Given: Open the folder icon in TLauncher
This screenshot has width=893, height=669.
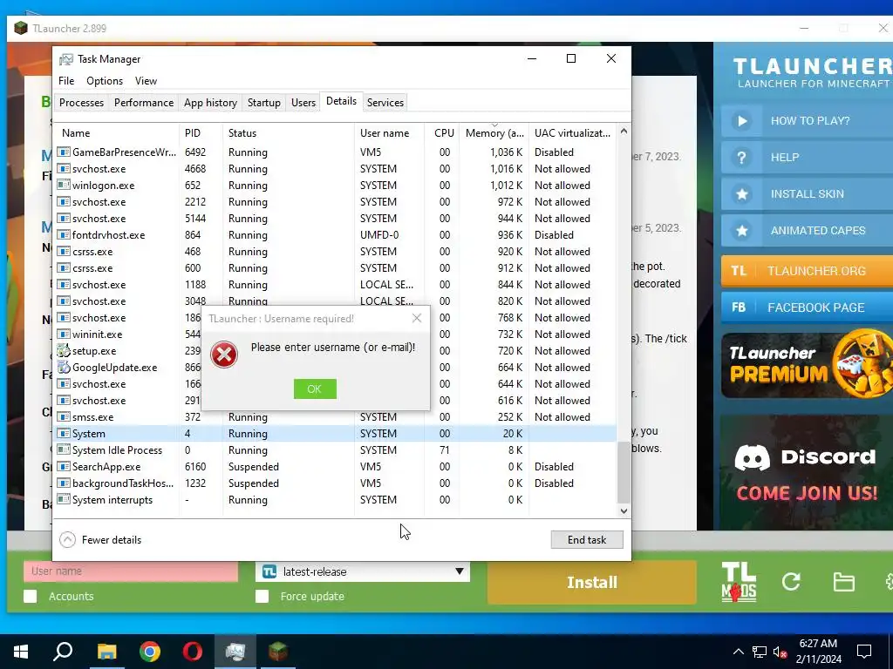Looking at the screenshot, I should click(843, 582).
